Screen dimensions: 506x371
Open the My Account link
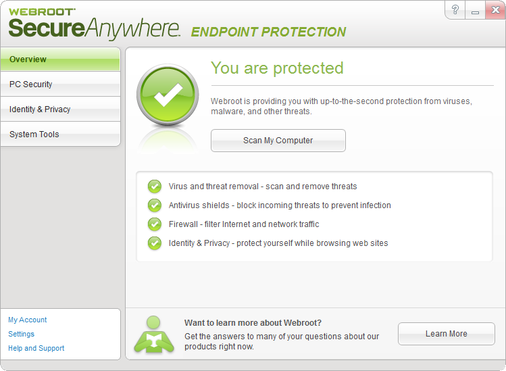[28, 320]
